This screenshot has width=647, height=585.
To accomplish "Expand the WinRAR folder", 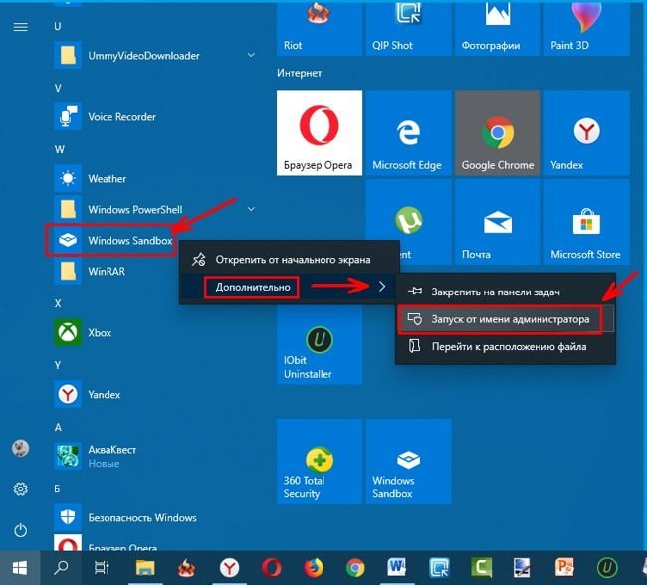I will coord(115,271).
